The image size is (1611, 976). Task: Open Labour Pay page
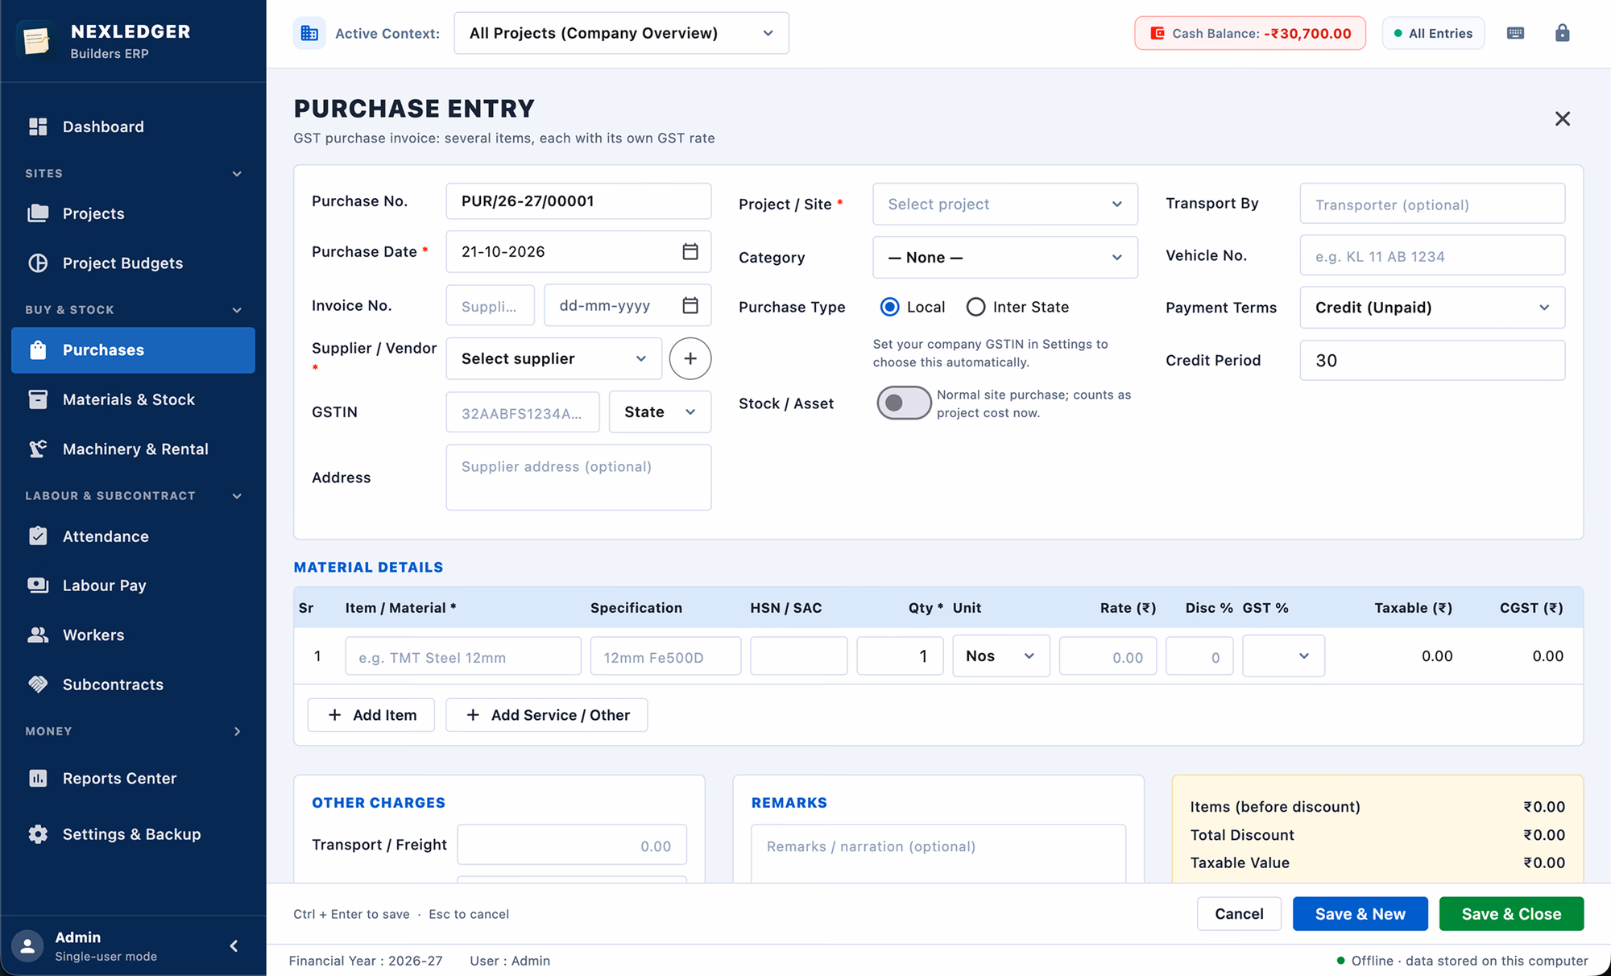pyautogui.click(x=133, y=585)
